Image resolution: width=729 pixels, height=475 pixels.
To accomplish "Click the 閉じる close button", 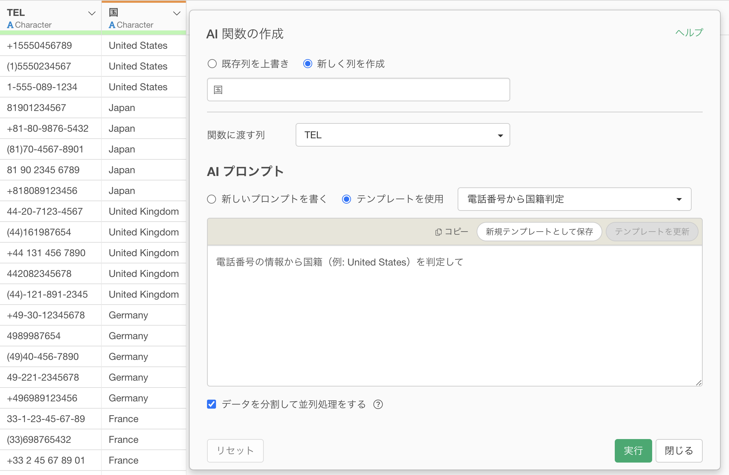I will [x=679, y=450].
